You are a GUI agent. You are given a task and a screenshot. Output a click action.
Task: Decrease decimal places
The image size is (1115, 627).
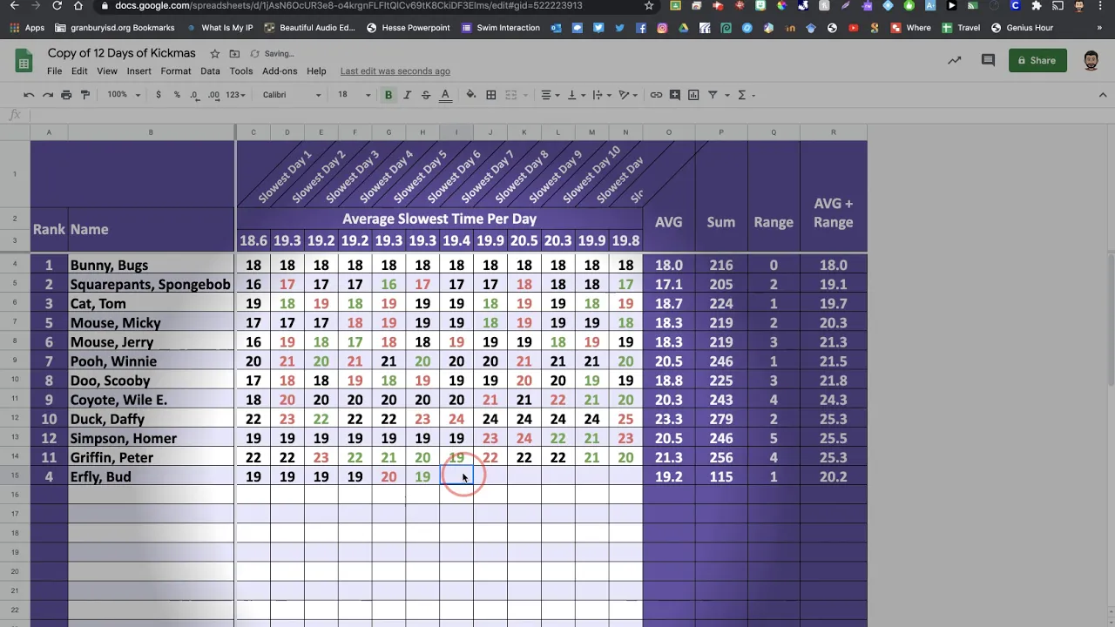pos(195,95)
